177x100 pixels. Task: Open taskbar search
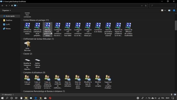click(7, 98)
